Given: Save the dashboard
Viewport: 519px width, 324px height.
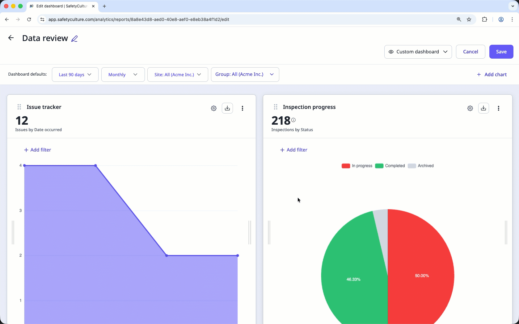Looking at the screenshot, I should point(501,52).
